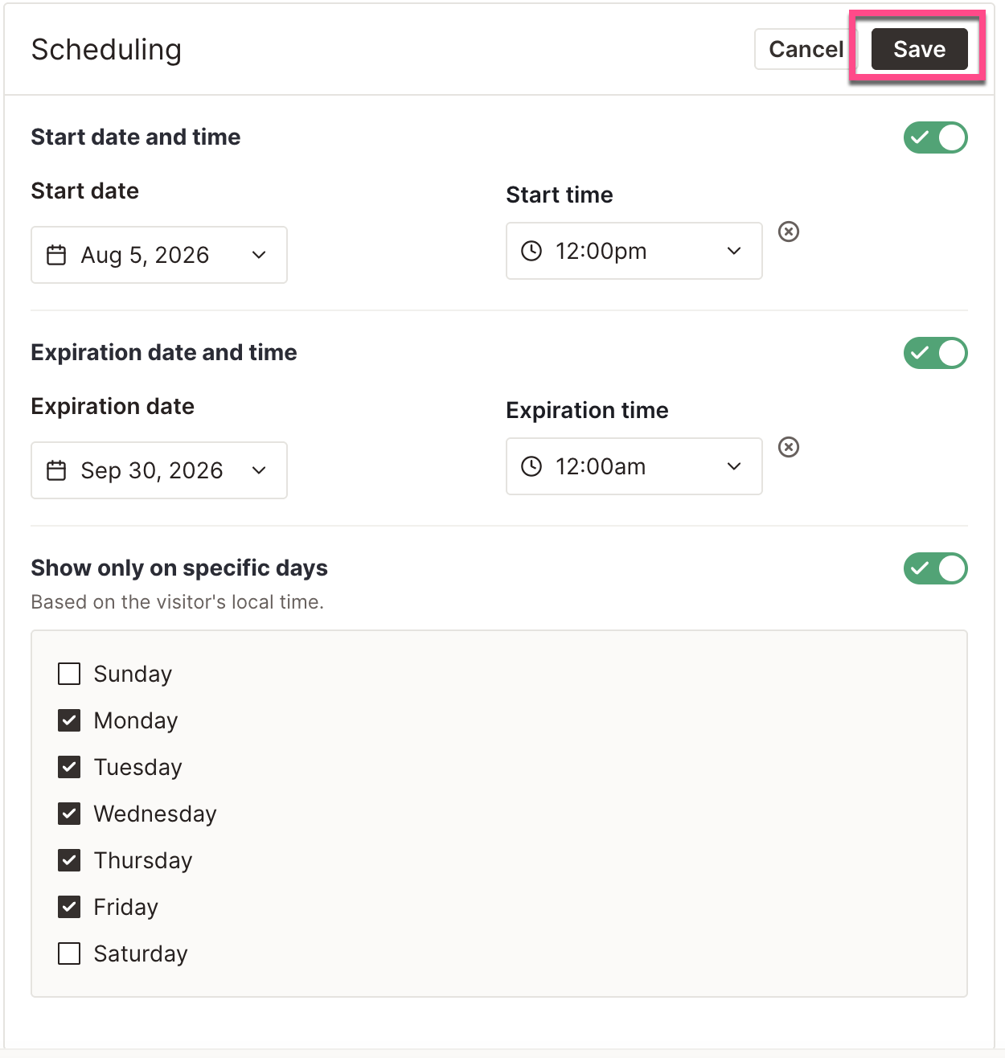This screenshot has height=1058, width=1005.
Task: Clear the start time with the x icon
Action: point(789,232)
